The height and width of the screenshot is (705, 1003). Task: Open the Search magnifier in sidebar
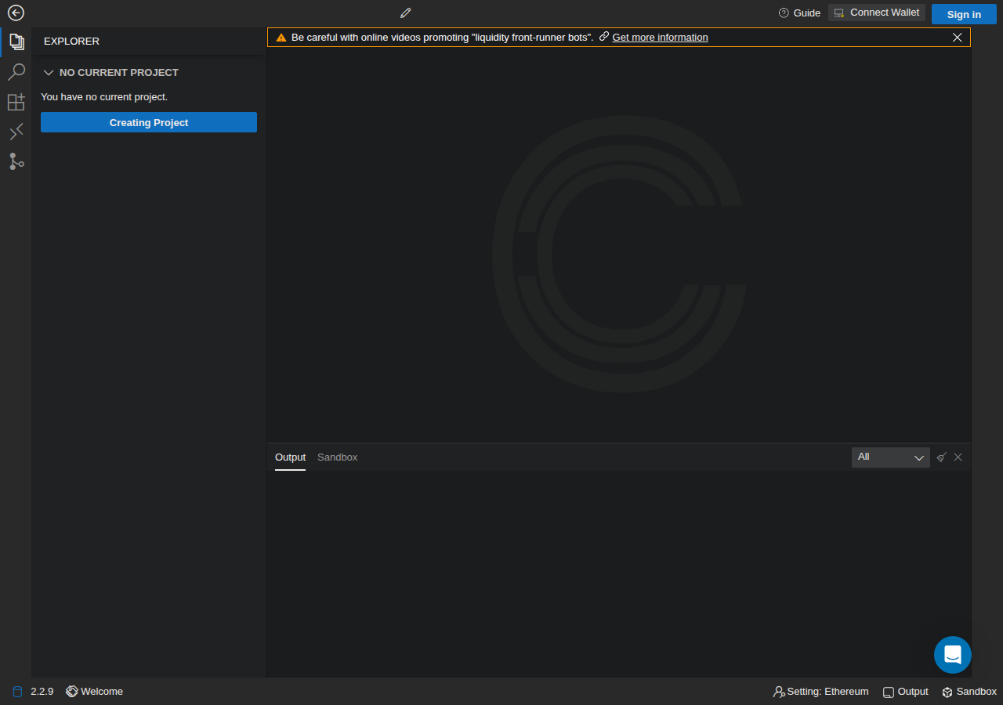pos(16,72)
